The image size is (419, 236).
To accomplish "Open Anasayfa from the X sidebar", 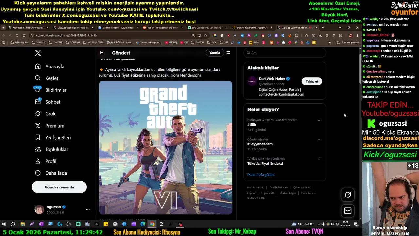I will click(x=50, y=66).
